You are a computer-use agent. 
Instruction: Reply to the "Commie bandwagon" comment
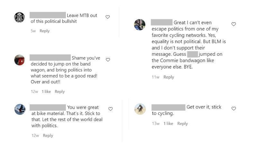point(169,77)
